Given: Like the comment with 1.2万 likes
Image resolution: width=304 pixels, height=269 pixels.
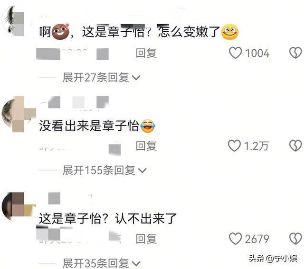Looking at the screenshot, I should click(x=234, y=145).
